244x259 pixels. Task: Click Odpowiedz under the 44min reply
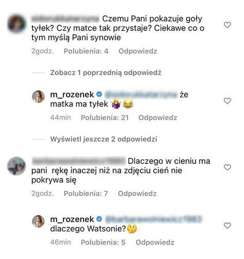click(158, 118)
